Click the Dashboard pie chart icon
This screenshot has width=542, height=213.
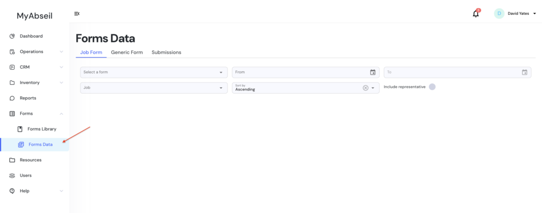[x=12, y=36]
